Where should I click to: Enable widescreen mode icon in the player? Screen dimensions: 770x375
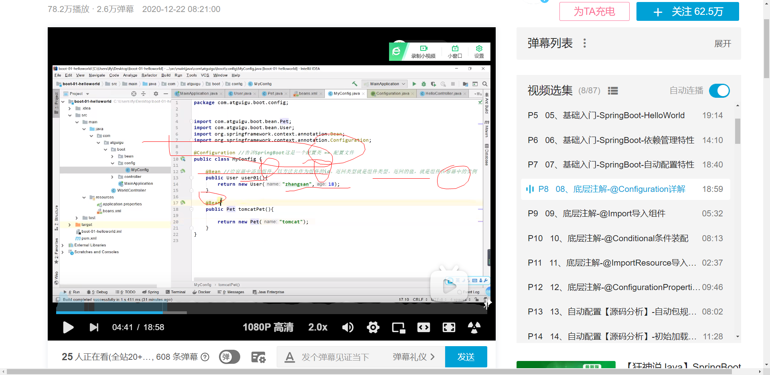click(423, 327)
